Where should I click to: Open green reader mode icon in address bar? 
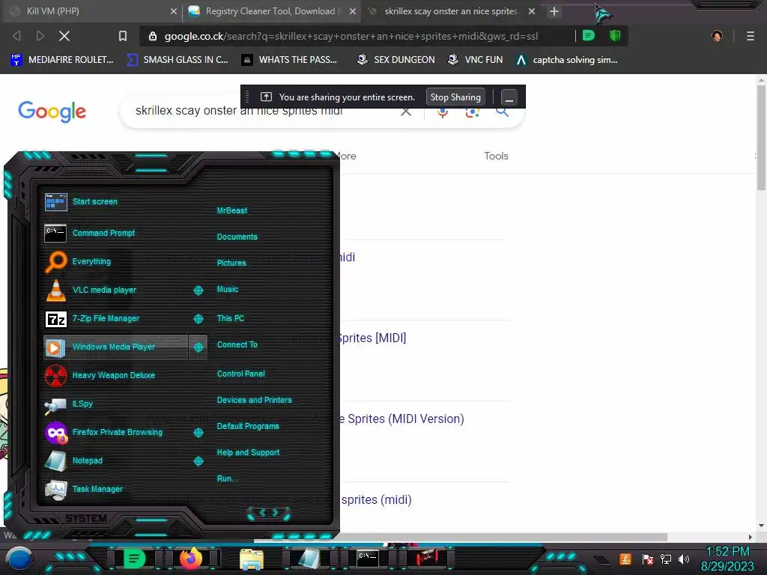pos(589,36)
